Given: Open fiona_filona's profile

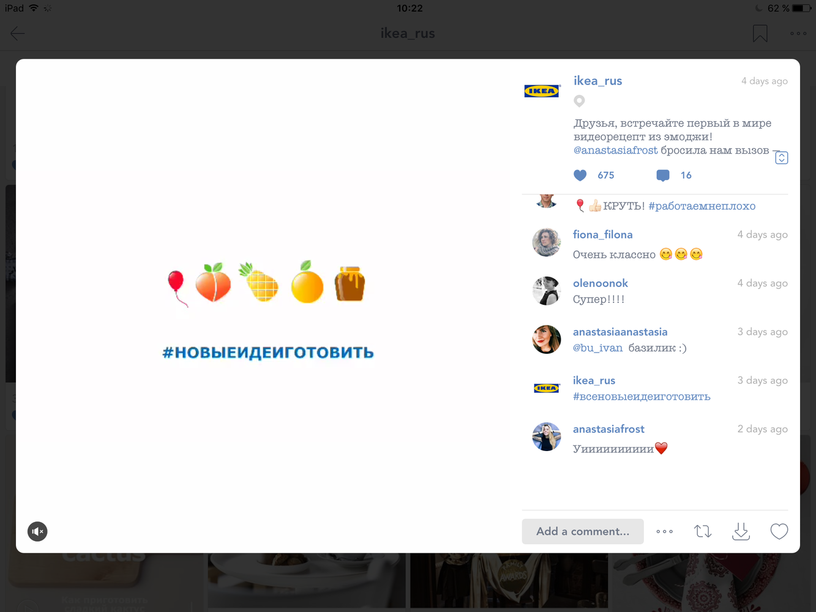Looking at the screenshot, I should coord(602,234).
